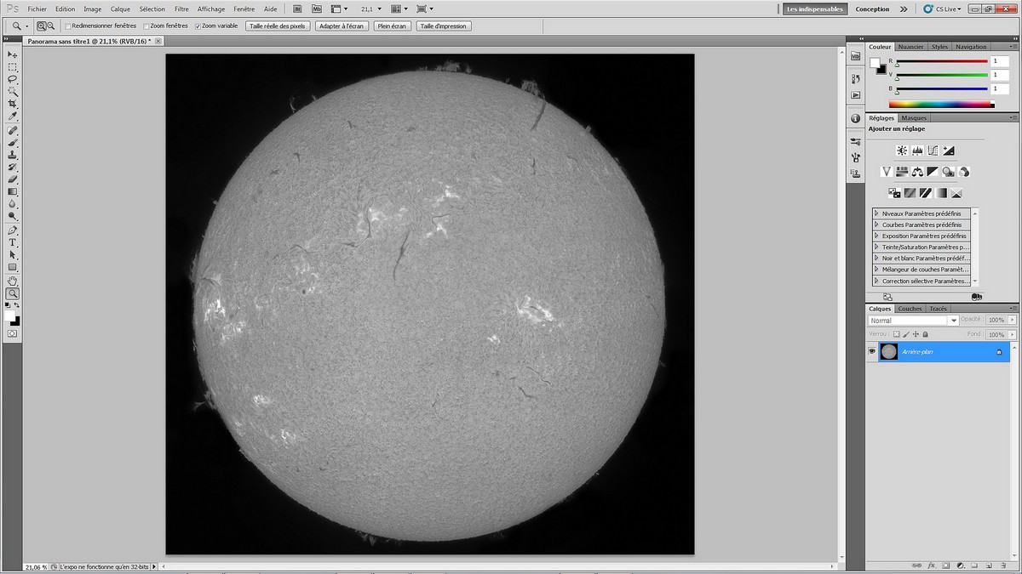Add a Color Balance adjustment icon
This screenshot has height=574, width=1022.
pos(917,172)
